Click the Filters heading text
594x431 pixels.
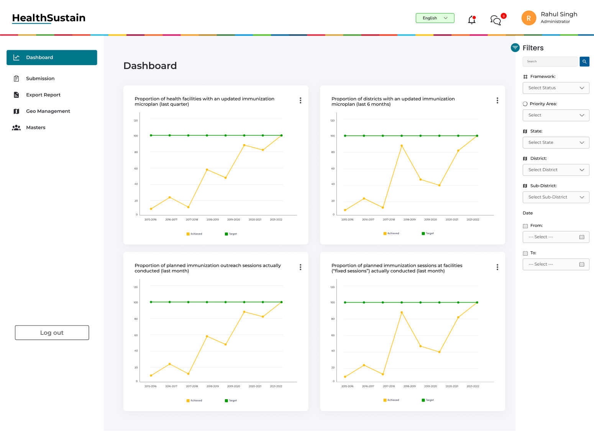(533, 48)
